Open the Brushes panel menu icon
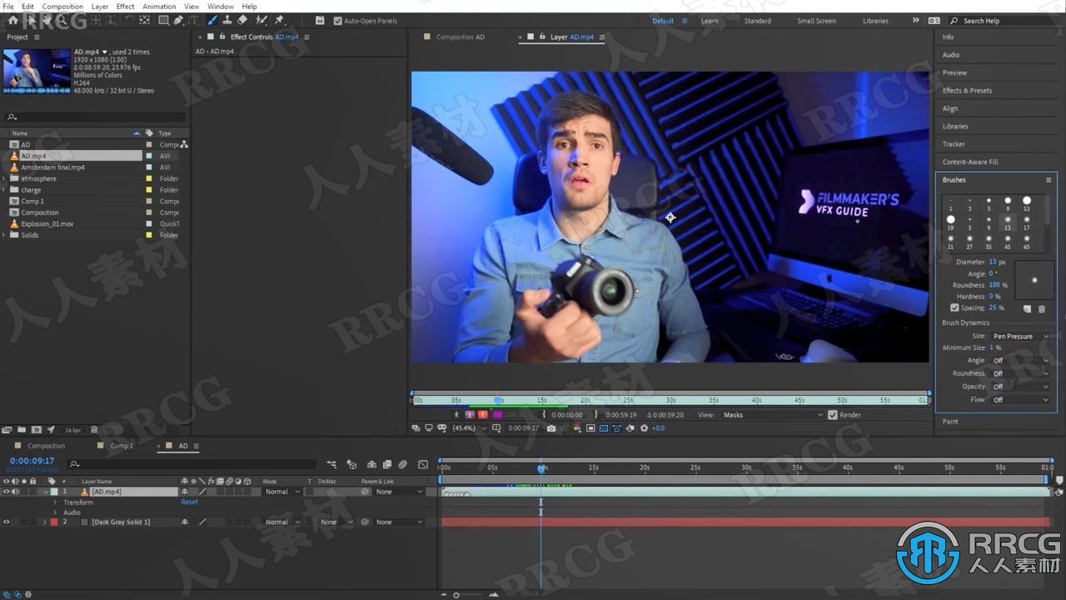Image resolution: width=1066 pixels, height=600 pixels. click(x=1049, y=180)
